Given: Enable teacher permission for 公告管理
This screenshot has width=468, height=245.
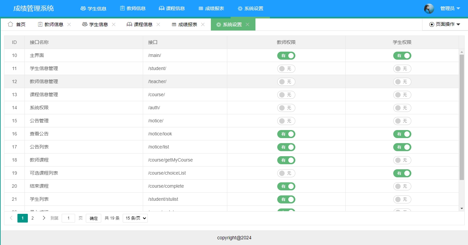Looking at the screenshot, I should click(x=286, y=121).
